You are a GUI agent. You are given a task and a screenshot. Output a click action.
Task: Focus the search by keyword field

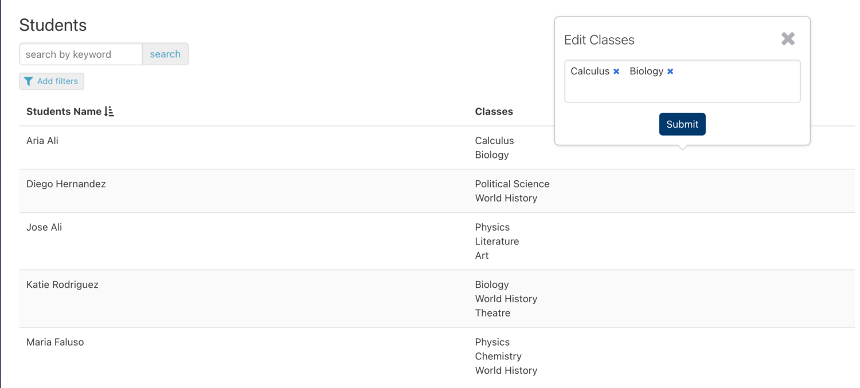[x=81, y=54]
